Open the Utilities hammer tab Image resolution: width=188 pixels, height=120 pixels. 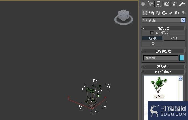[182, 4]
